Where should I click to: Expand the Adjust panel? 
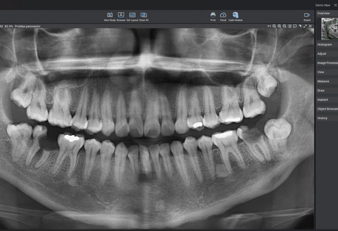coord(327,54)
